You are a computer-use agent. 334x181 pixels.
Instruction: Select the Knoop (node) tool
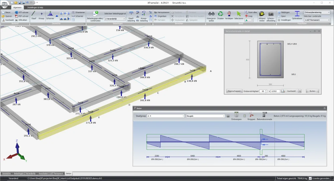[41, 16]
